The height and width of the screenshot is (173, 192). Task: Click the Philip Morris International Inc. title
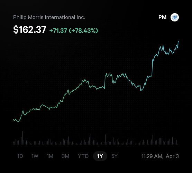49,17
